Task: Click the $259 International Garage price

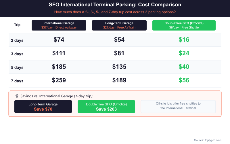Action: tap(59, 80)
